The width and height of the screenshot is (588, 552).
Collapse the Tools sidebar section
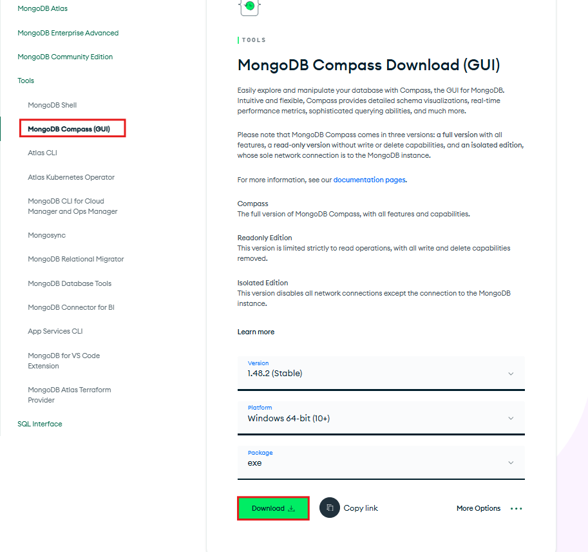pyautogui.click(x=26, y=81)
